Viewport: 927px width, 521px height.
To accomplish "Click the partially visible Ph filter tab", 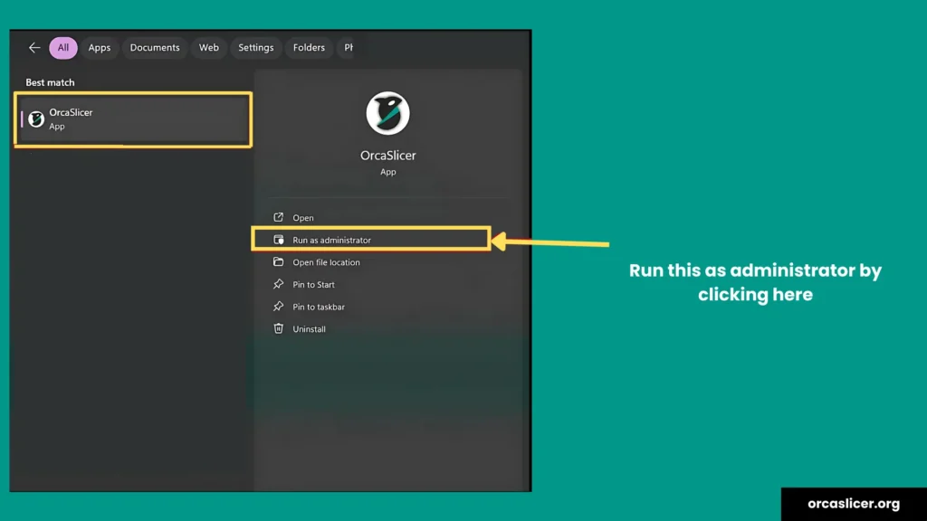I will (348, 48).
